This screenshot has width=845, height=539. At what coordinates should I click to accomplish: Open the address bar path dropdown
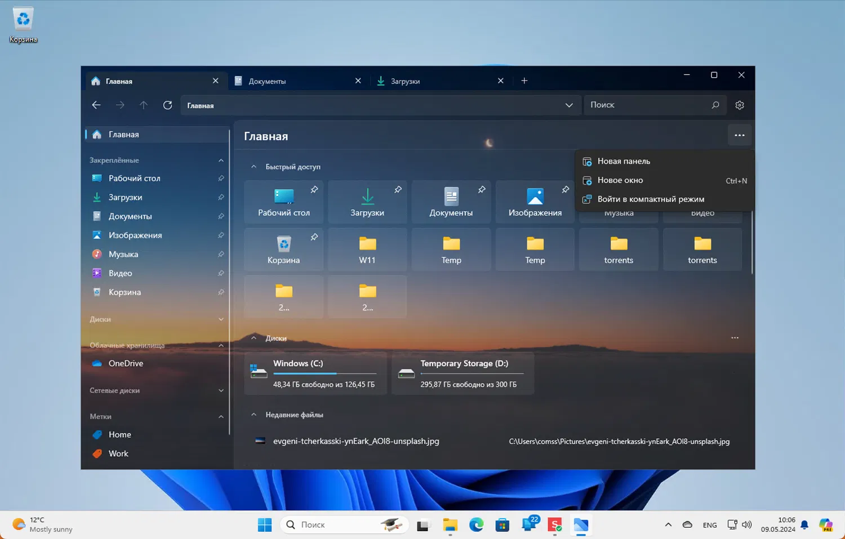(569, 105)
